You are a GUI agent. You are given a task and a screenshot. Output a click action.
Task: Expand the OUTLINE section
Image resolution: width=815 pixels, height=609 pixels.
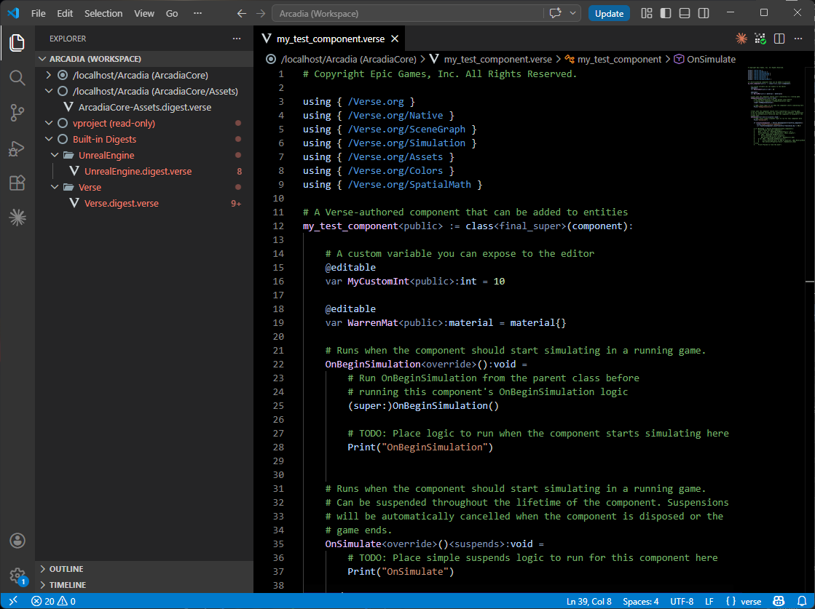click(x=144, y=569)
